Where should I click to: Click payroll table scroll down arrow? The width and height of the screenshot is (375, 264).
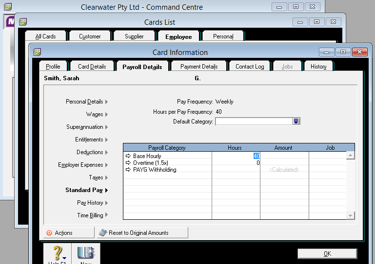coord(350,215)
